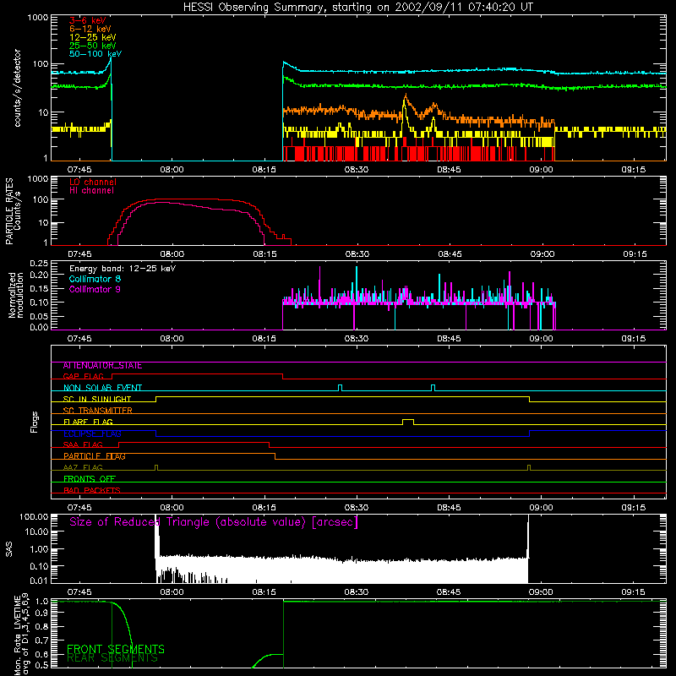Click the 1000 y-axis value on counts plot
This screenshot has width=676, height=676.
coord(38,18)
